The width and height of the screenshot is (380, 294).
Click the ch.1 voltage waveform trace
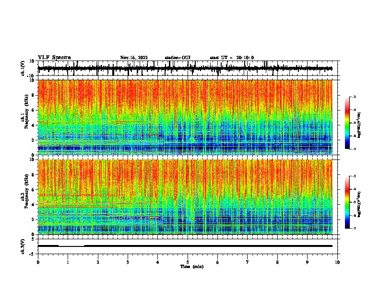click(185, 68)
